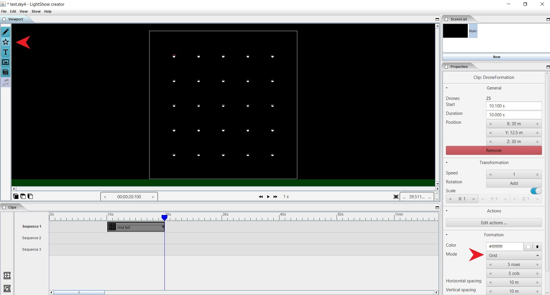Switch to third cube view mode

[x=30, y=196]
